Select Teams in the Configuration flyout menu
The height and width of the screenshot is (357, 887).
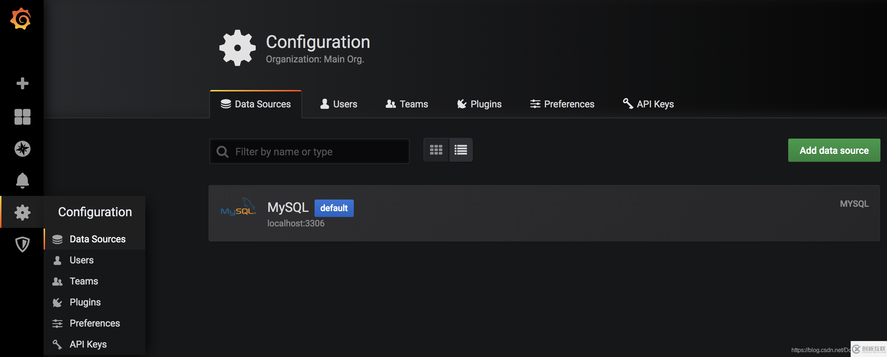[84, 281]
